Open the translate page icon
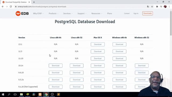 click(148, 6)
